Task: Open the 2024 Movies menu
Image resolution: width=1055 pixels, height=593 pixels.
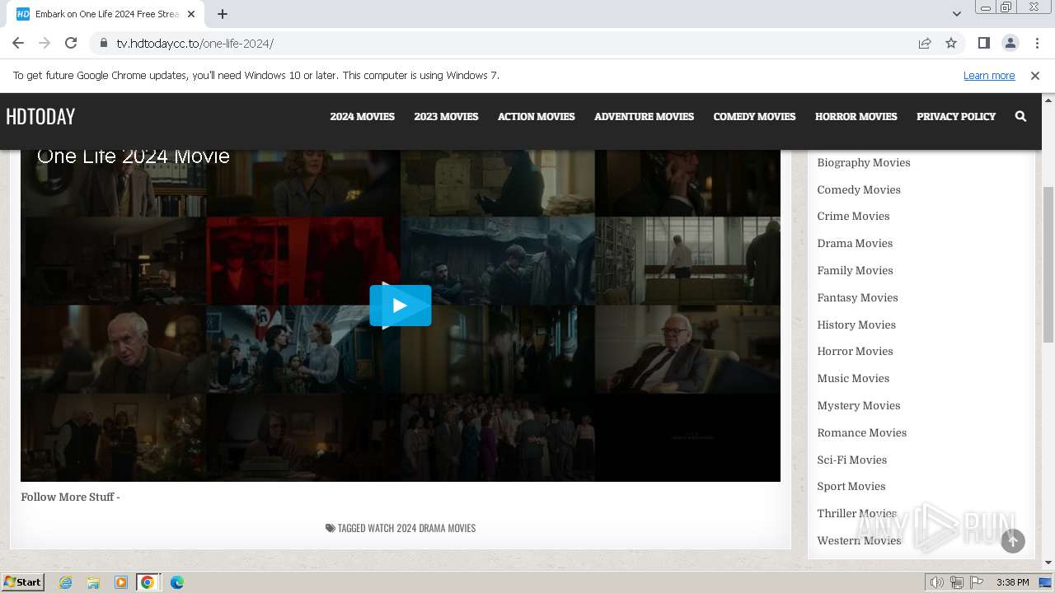Action: pos(362,116)
